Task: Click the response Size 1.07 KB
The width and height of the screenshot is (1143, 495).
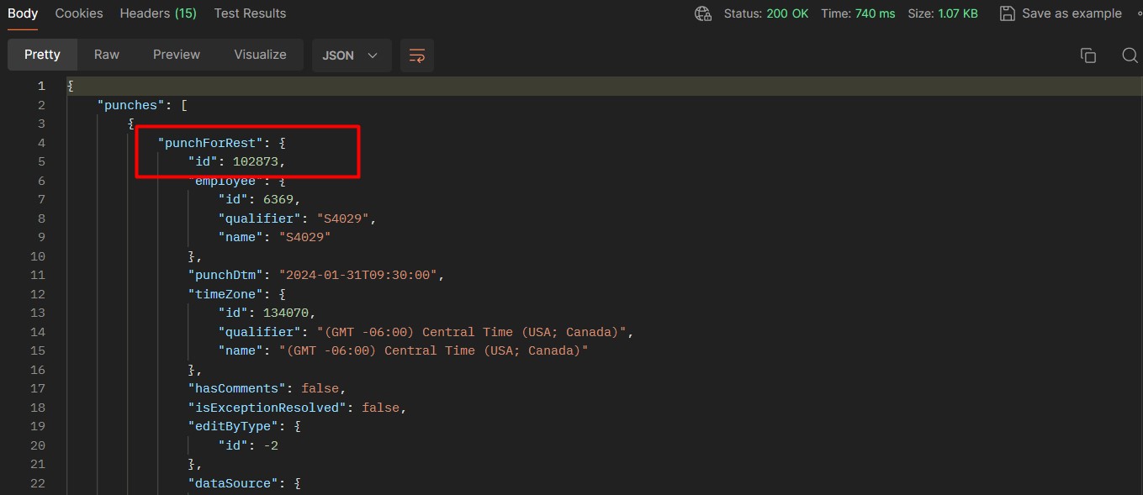Action: [x=942, y=13]
